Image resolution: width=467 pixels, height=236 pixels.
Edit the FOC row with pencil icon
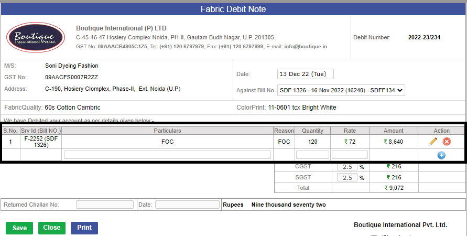point(433,142)
